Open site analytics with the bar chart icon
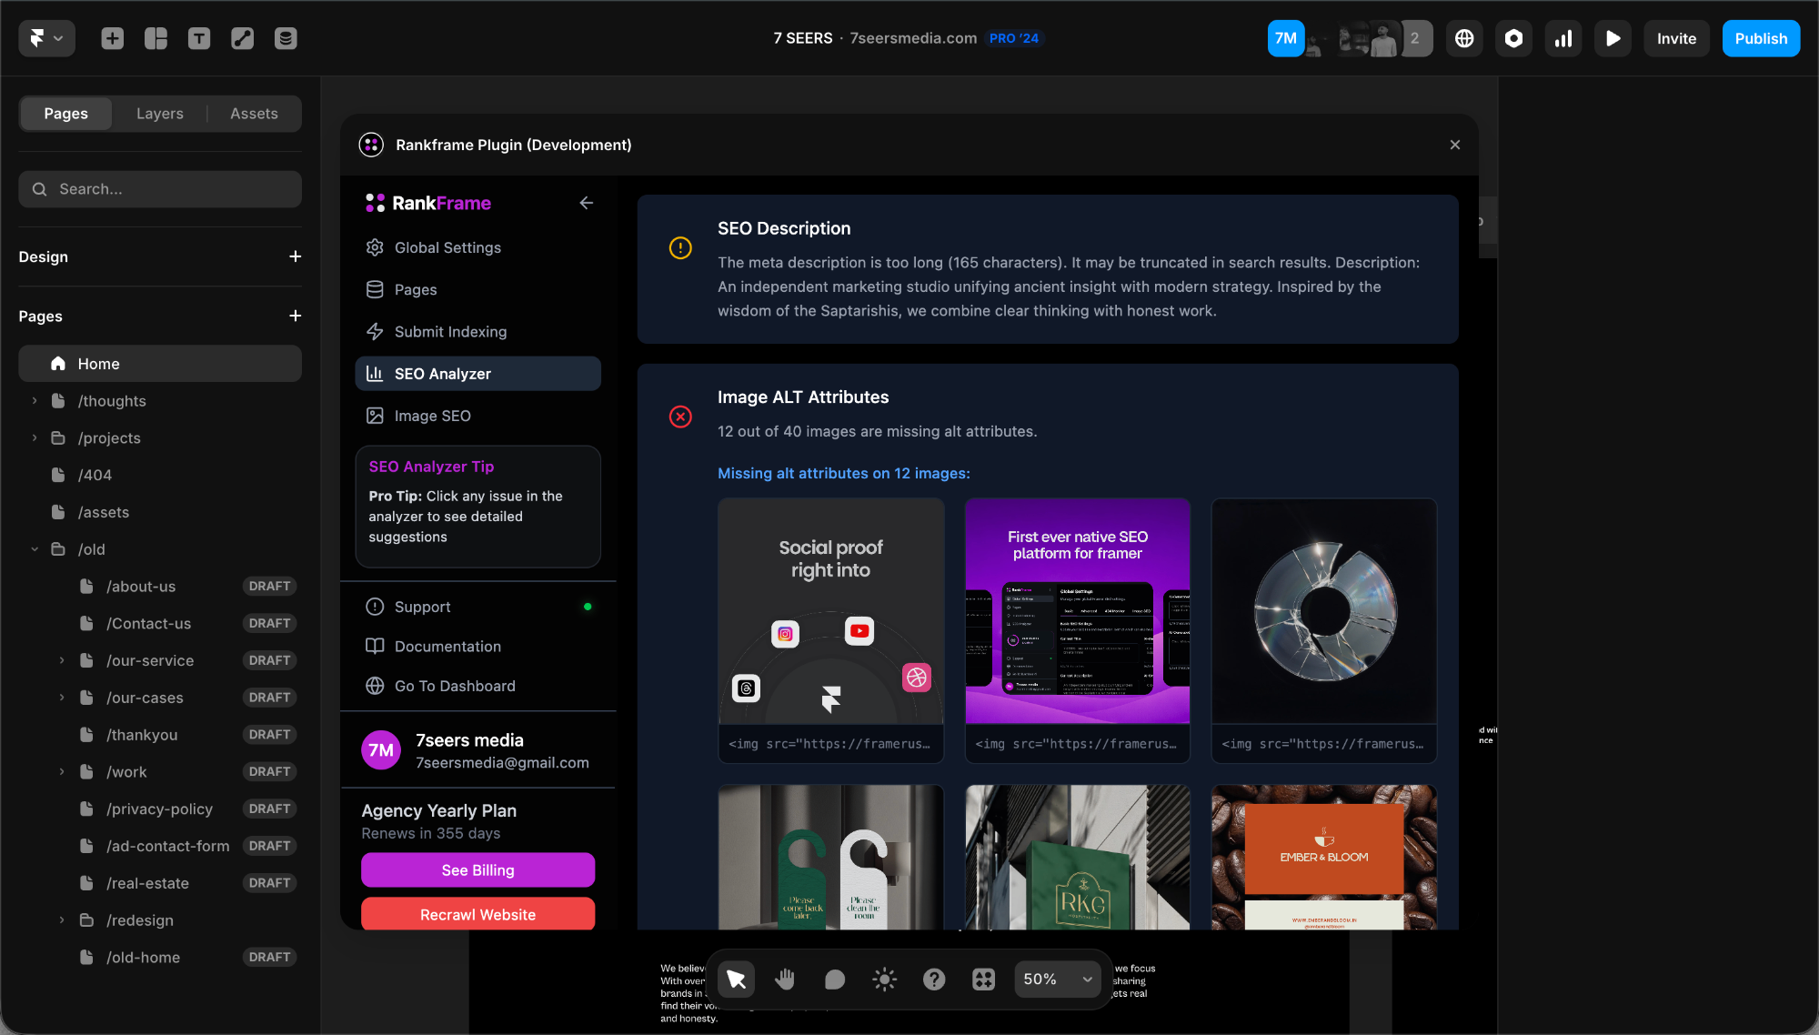 [1563, 38]
